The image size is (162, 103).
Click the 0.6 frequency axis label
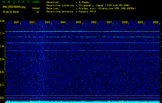2,98
